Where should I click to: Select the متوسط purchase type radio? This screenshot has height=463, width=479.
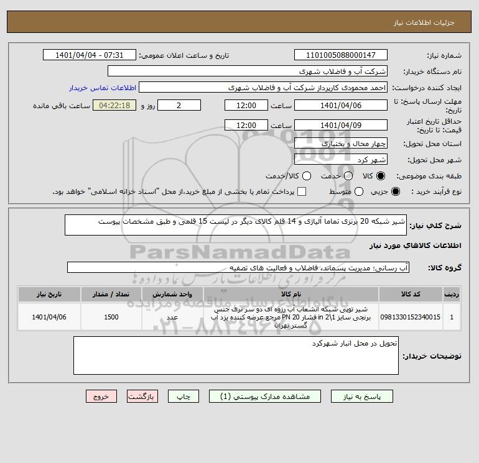tap(359, 191)
